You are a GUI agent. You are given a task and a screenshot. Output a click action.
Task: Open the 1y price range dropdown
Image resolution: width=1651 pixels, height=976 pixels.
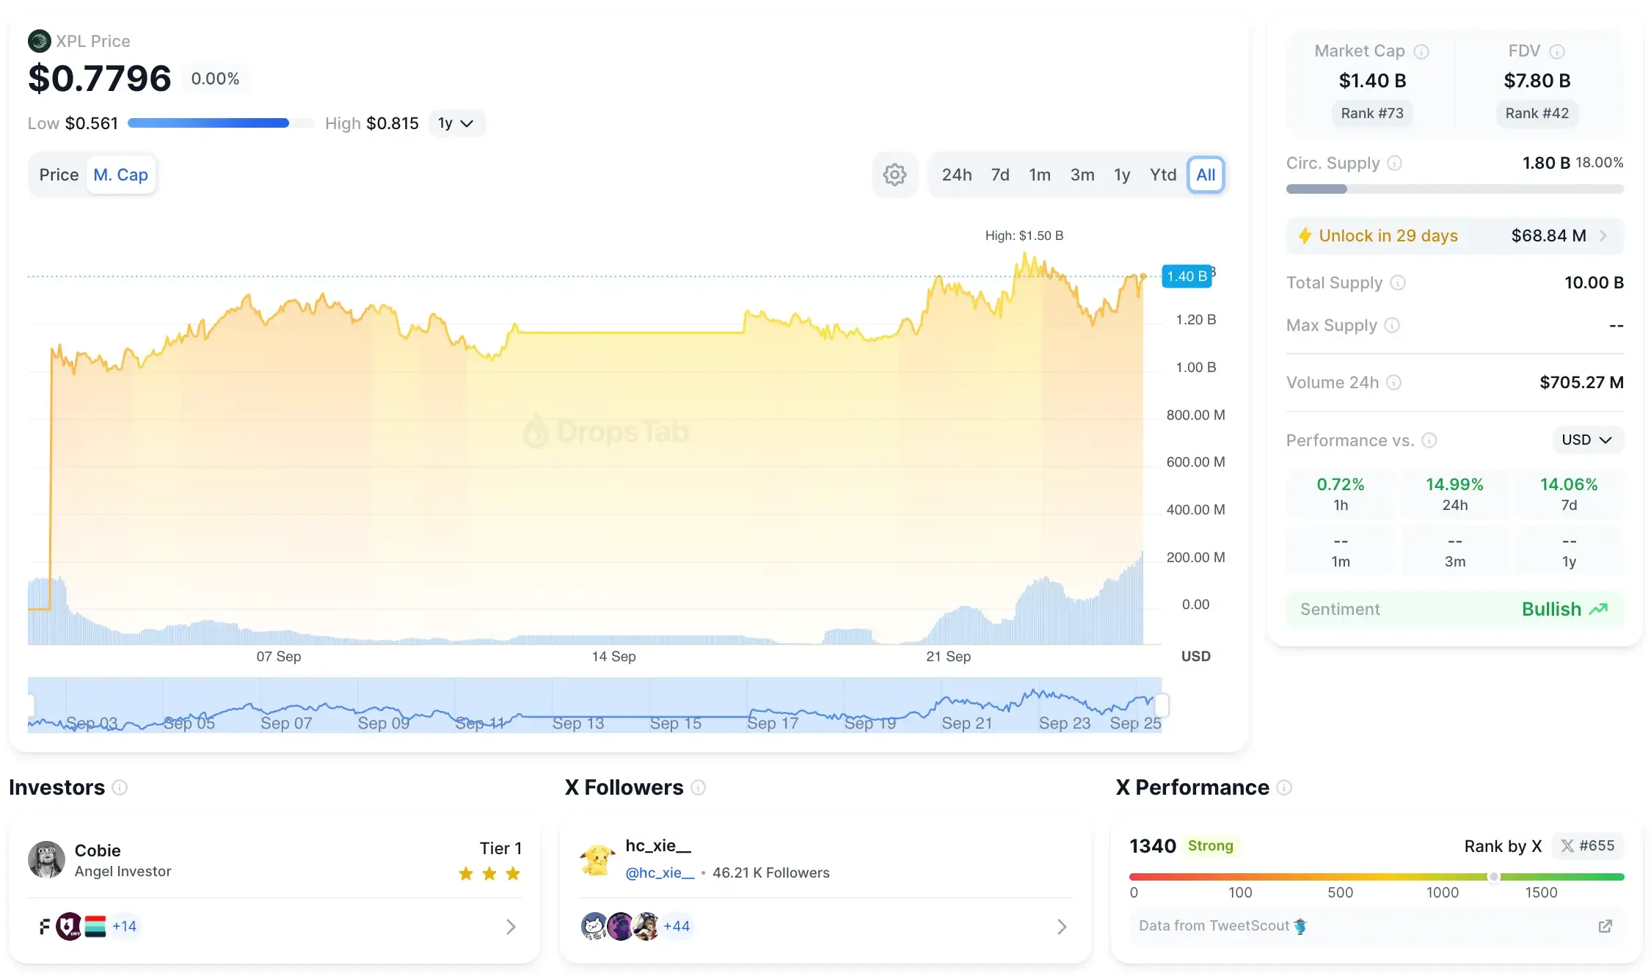456,123
